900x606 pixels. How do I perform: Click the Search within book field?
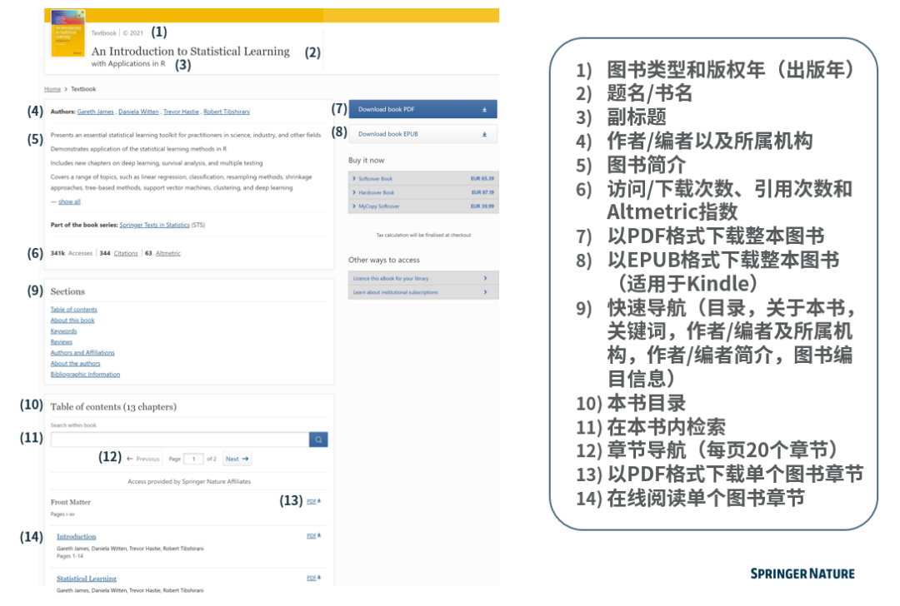(x=180, y=440)
